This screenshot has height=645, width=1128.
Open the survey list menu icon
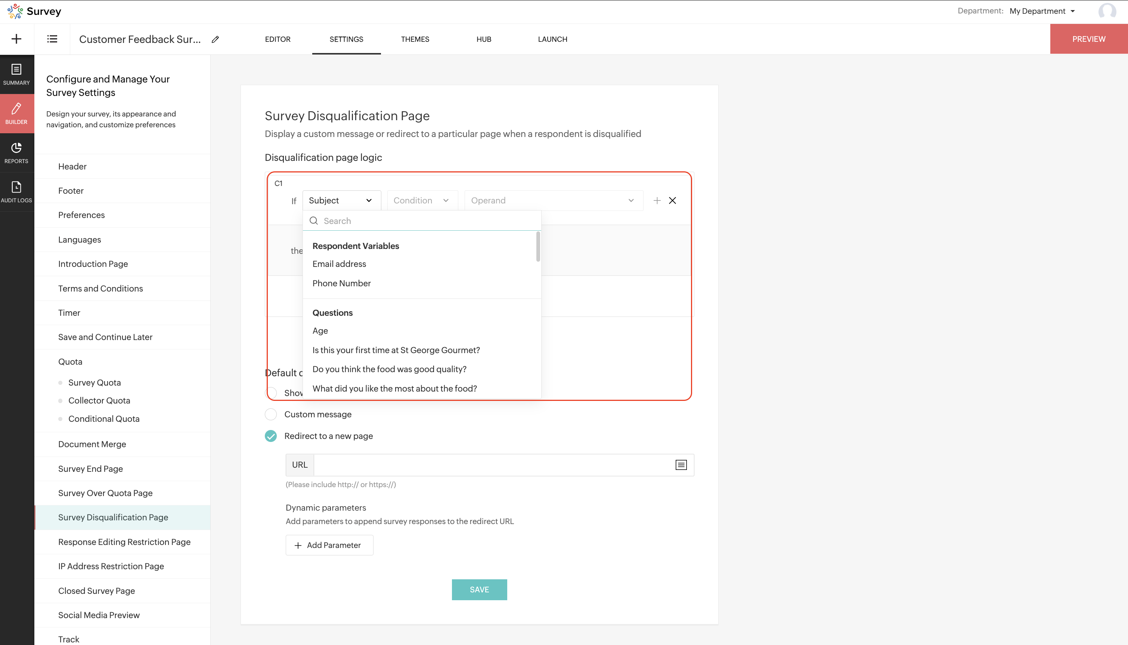coord(52,39)
